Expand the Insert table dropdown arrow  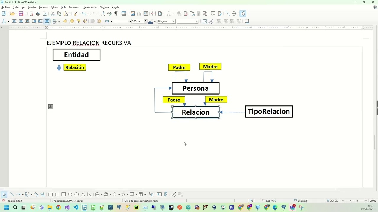pyautogui.click(x=128, y=14)
